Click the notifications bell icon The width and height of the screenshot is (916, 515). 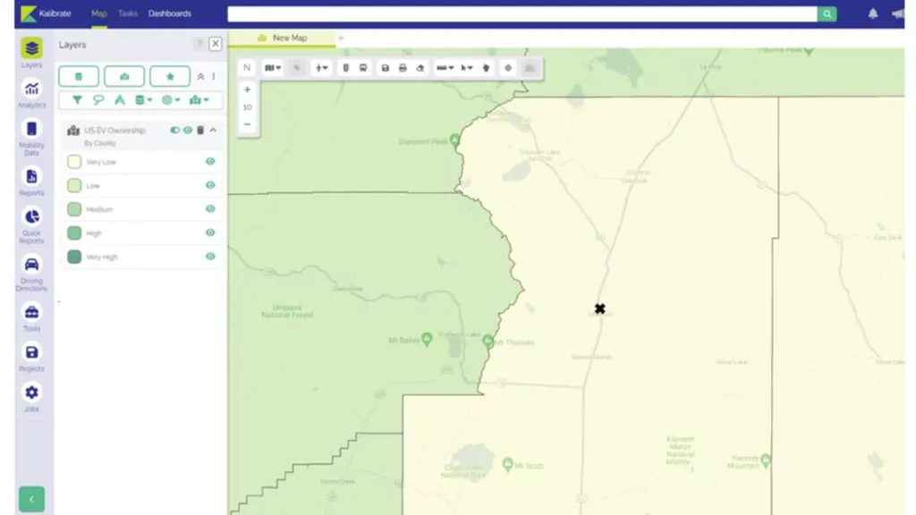(873, 14)
